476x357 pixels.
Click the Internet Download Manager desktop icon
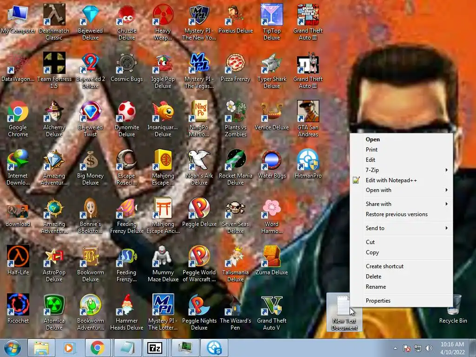click(18, 167)
